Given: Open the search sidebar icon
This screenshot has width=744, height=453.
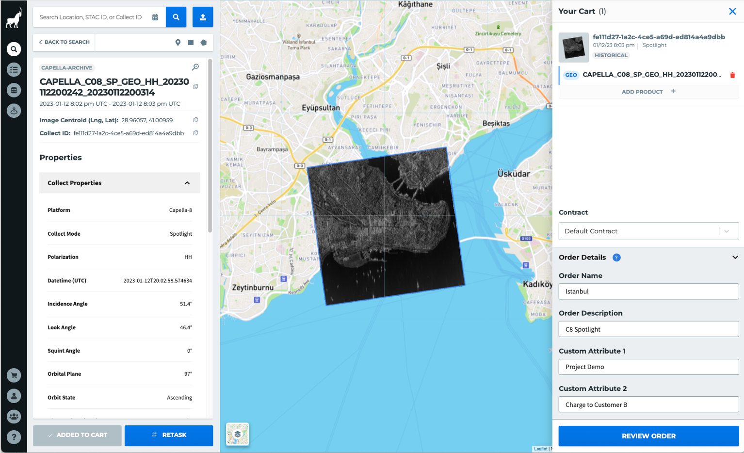Looking at the screenshot, I should pyautogui.click(x=14, y=49).
